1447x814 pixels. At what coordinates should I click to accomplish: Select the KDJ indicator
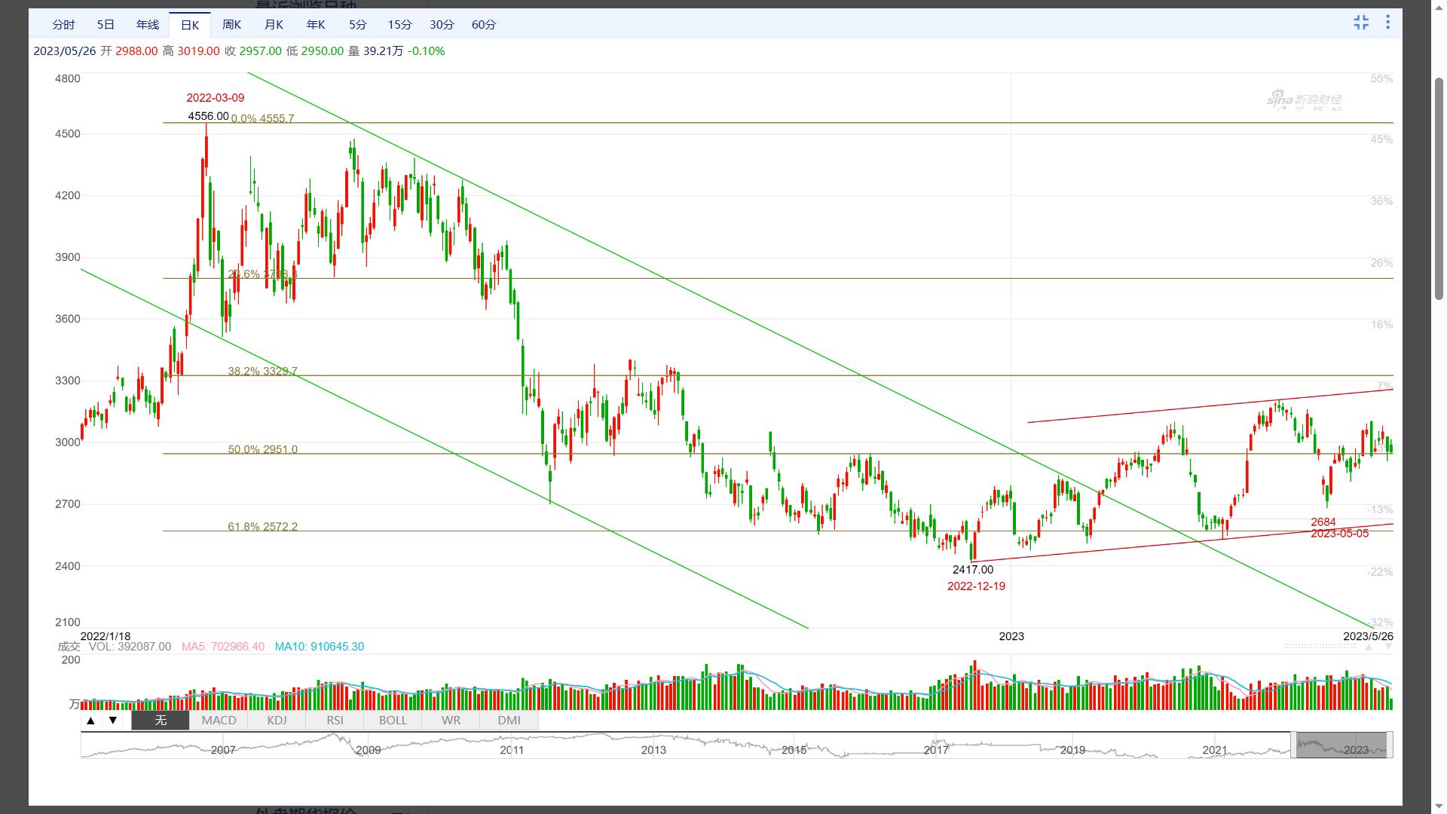click(277, 721)
